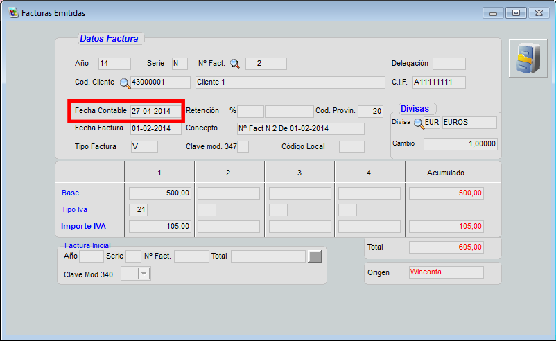556x341 pixels.
Task: Click the magnifier next to Nº Fact.
Action: point(235,64)
